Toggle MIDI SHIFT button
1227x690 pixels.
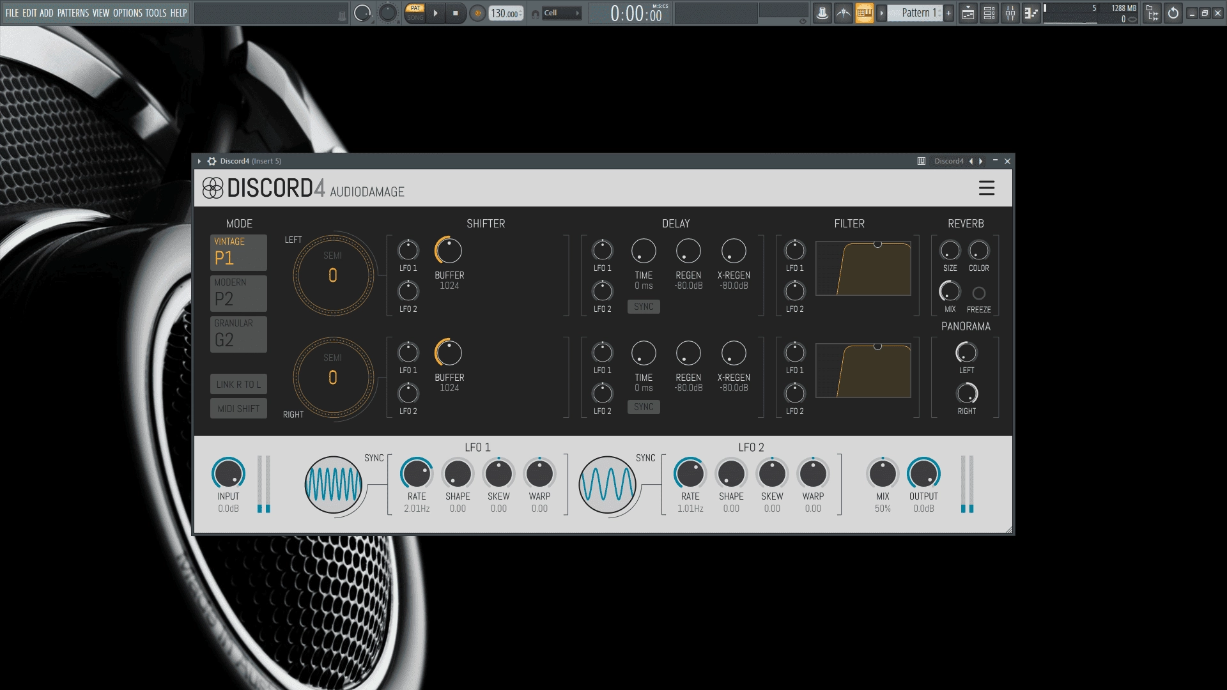click(x=238, y=408)
